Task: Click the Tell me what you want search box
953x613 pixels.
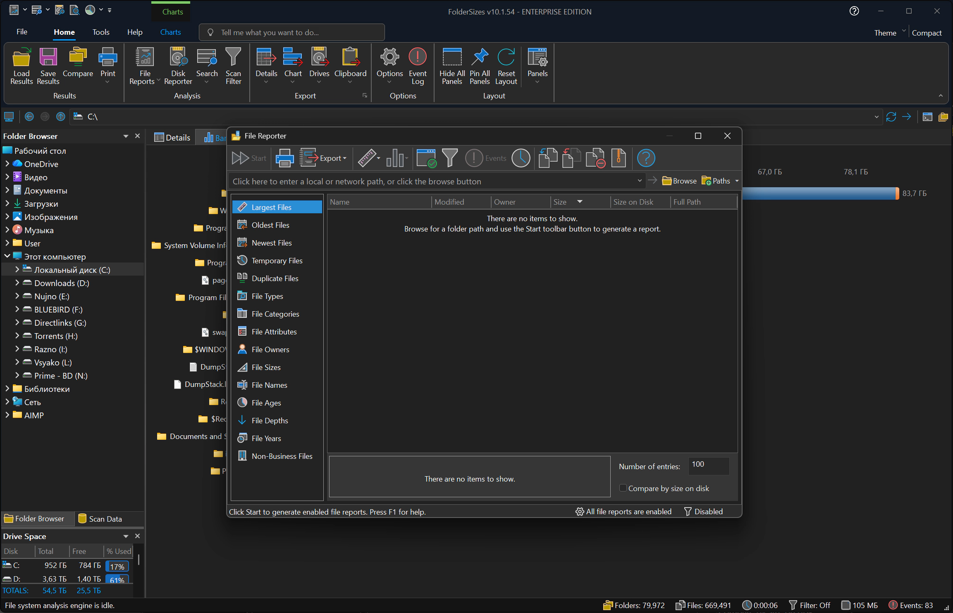Action: pyautogui.click(x=291, y=32)
